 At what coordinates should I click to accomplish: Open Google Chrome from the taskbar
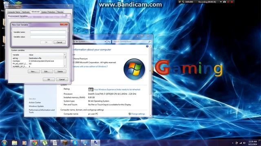coord(35,143)
